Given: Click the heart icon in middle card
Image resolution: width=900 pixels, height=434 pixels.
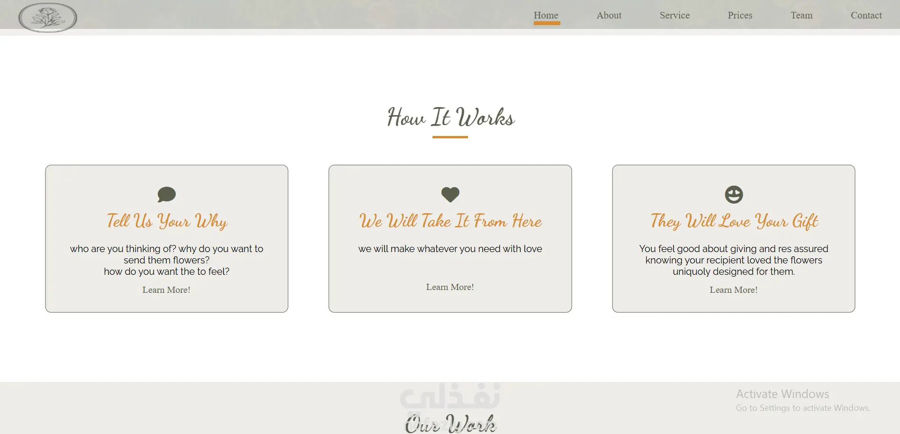Looking at the screenshot, I should click(450, 194).
